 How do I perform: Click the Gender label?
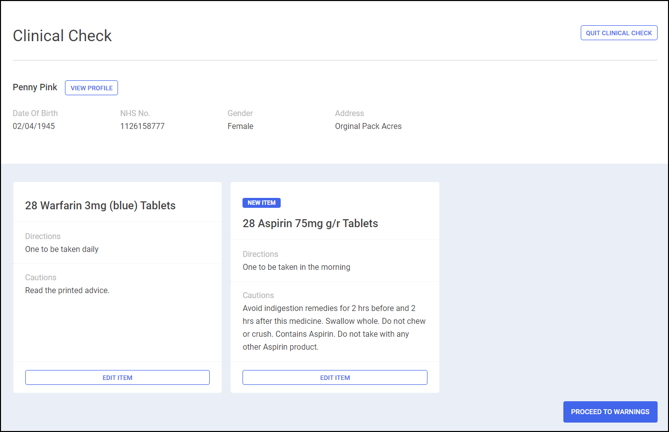241,113
